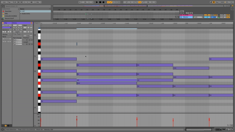Click velocity marker at bar 2

137,119
